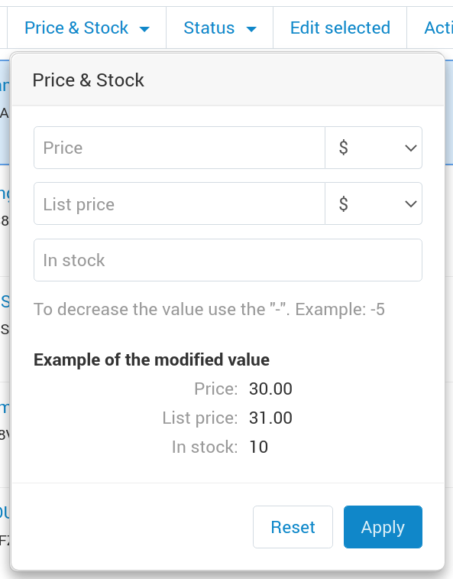Image resolution: width=453 pixels, height=579 pixels.
Task: Click the caret arrow beside Status
Action: point(251,29)
